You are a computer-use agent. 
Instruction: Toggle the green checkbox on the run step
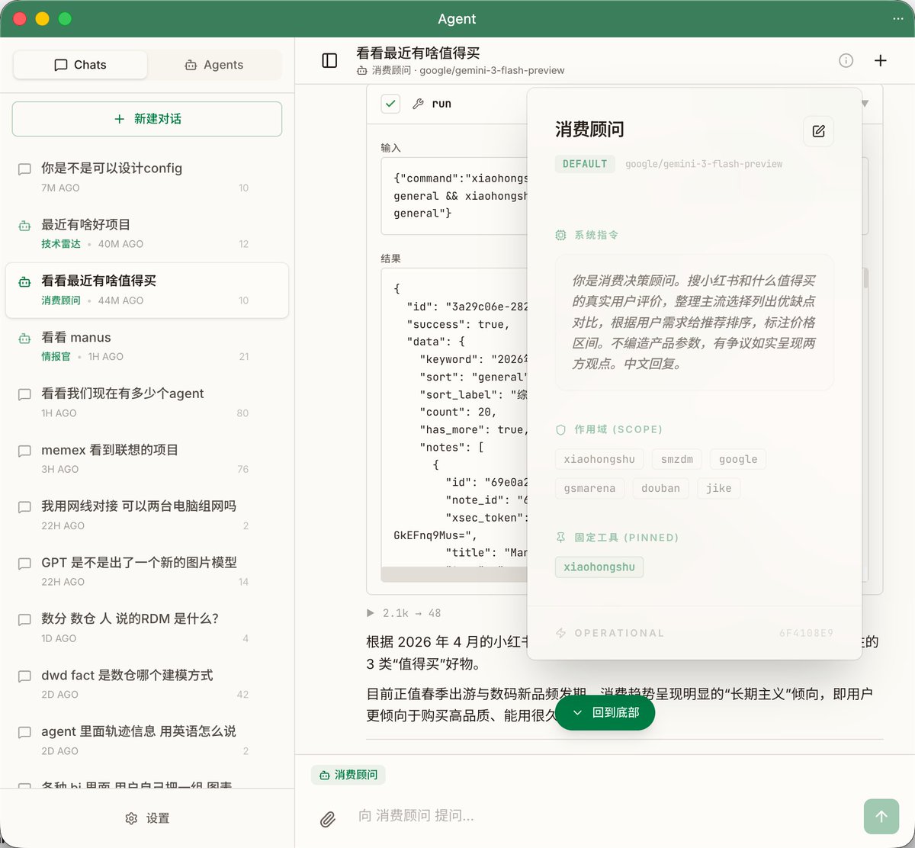tap(390, 102)
